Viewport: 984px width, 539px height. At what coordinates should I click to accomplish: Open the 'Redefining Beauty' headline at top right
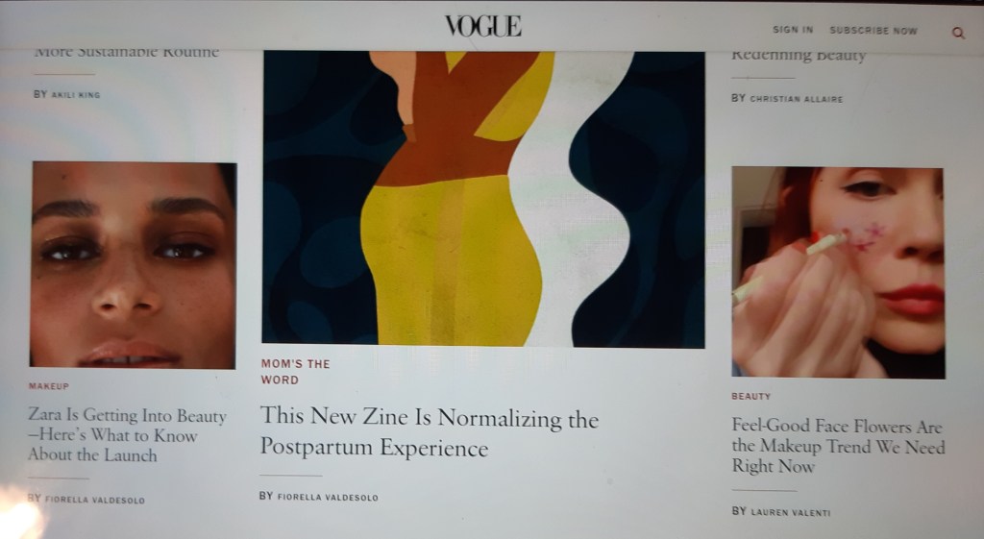[799, 55]
